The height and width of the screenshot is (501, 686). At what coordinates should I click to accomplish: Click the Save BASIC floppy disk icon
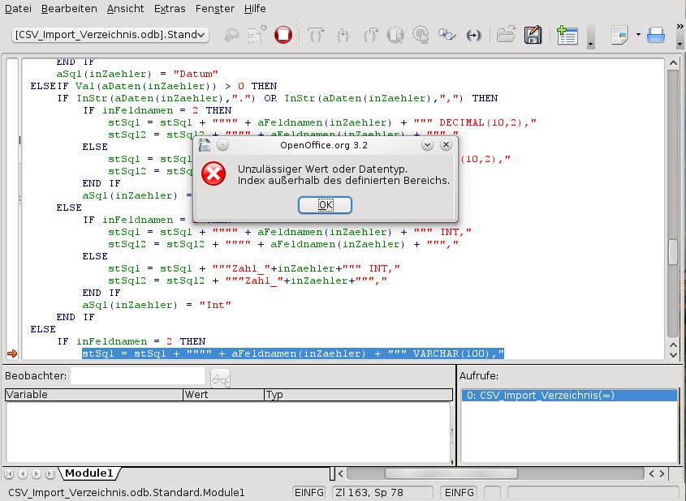(533, 35)
